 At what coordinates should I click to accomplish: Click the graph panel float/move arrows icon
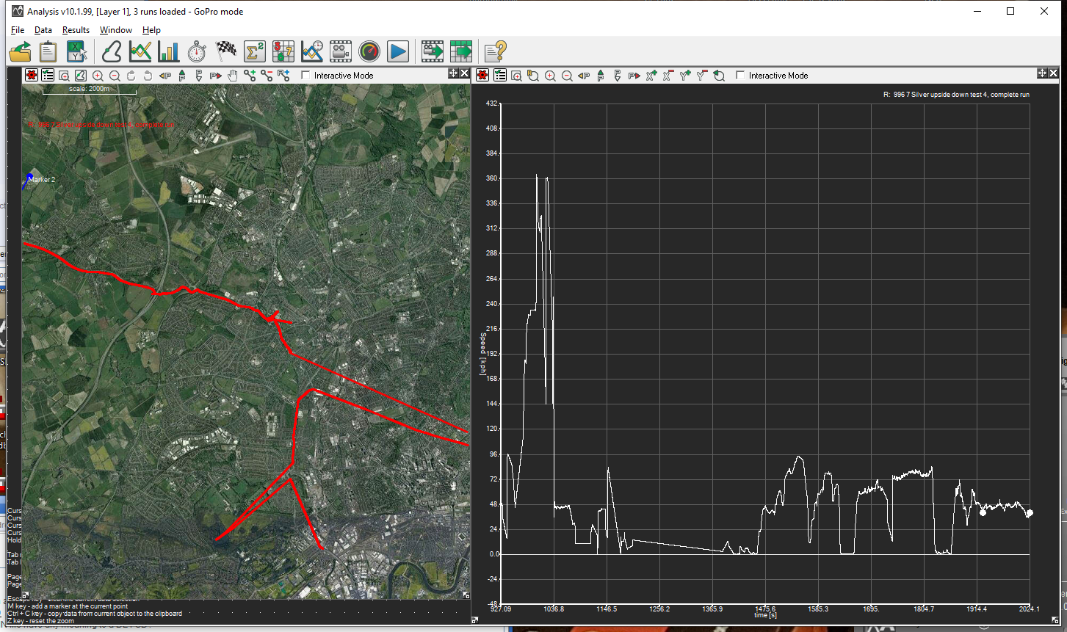coord(1042,73)
